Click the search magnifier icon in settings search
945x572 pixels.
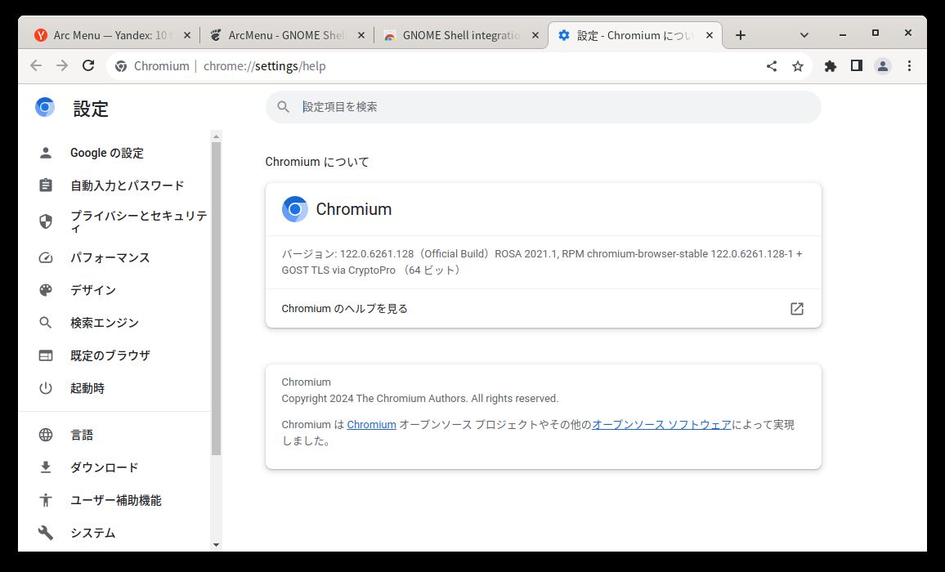(284, 107)
